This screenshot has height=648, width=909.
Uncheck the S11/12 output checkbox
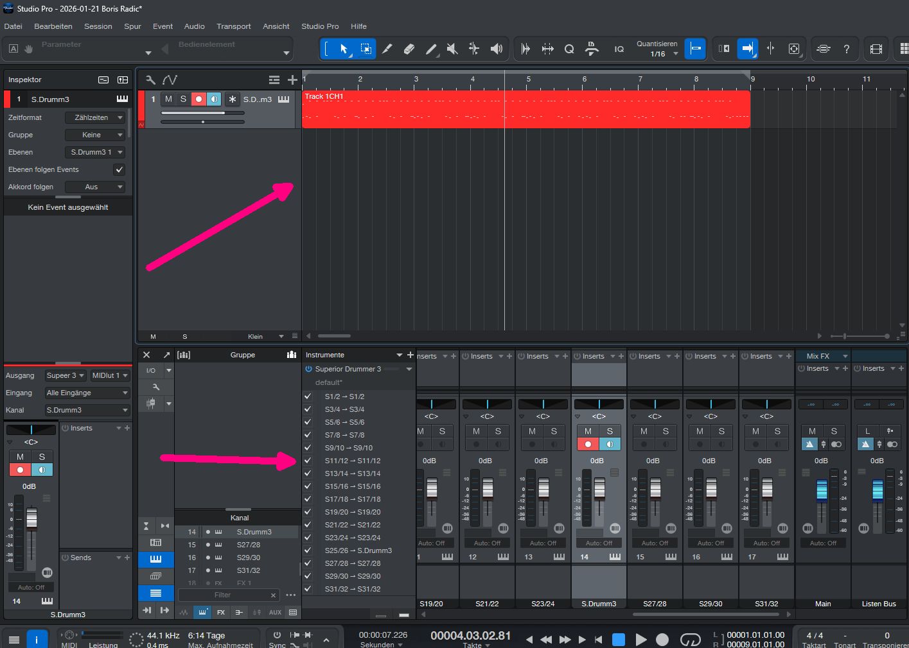pyautogui.click(x=308, y=461)
